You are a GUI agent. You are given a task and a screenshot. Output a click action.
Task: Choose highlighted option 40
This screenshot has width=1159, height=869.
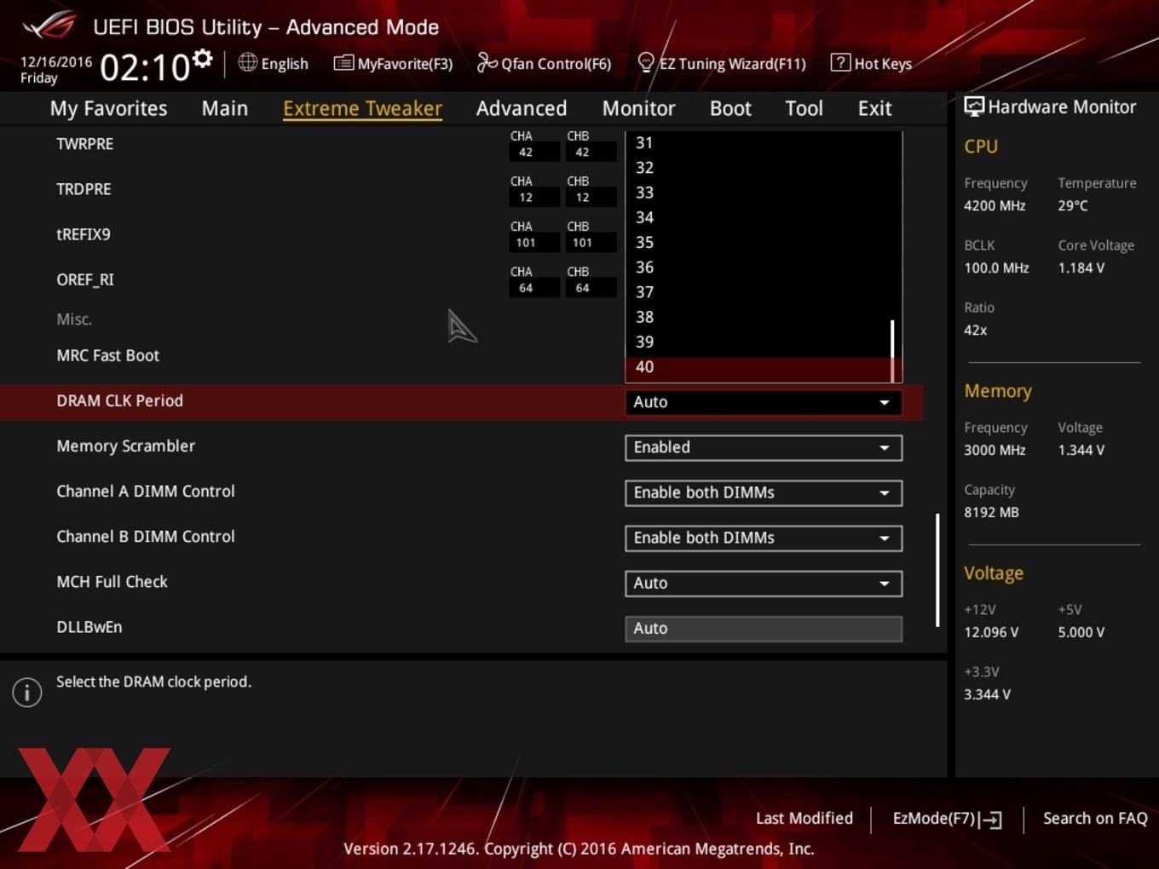(x=758, y=367)
